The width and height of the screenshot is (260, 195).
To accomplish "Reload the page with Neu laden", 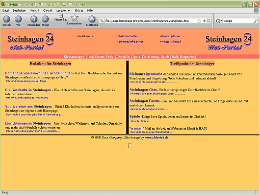I will pos(34,21).
